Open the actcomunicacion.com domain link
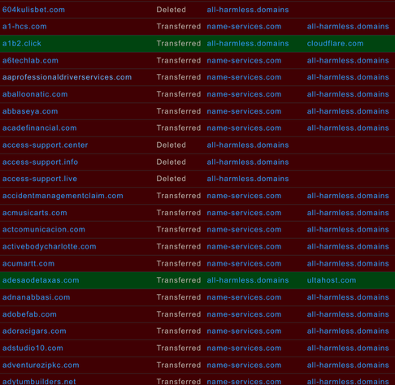Viewport: 395px width, 385px height. [44, 230]
